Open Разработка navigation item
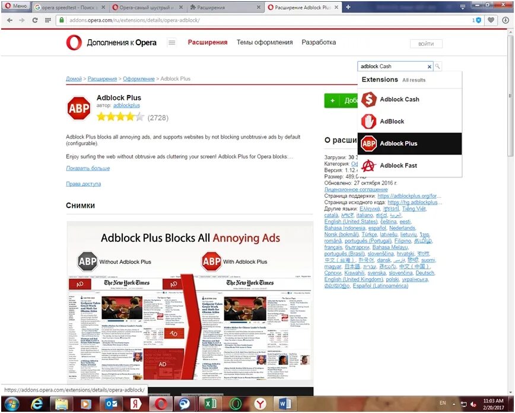 319,42
